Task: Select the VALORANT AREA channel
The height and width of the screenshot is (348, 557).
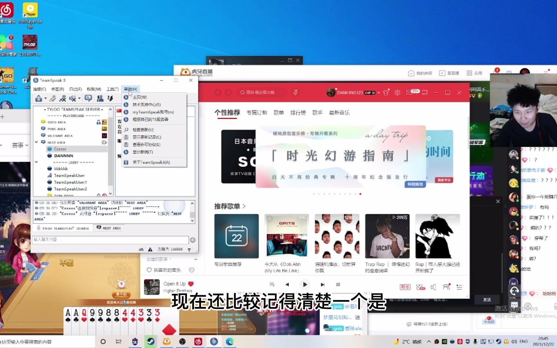Action: pyautogui.click(x=60, y=136)
